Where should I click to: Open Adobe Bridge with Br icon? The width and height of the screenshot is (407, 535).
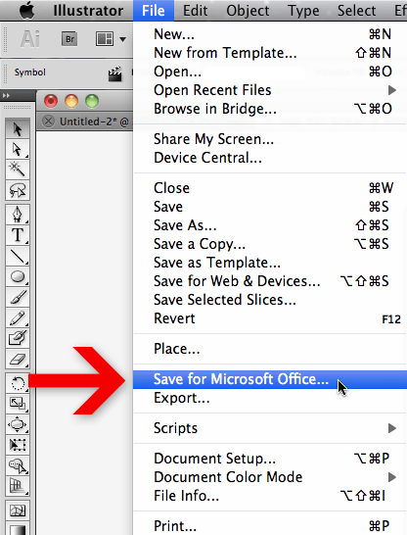69,39
